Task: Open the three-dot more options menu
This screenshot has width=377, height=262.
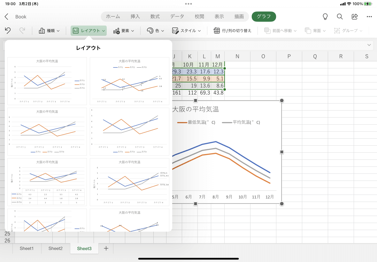Action: [369, 17]
